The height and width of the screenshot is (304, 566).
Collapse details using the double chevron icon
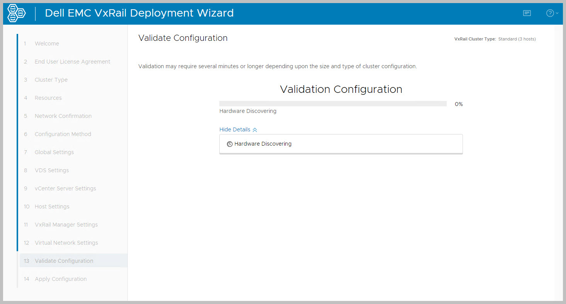pos(255,130)
